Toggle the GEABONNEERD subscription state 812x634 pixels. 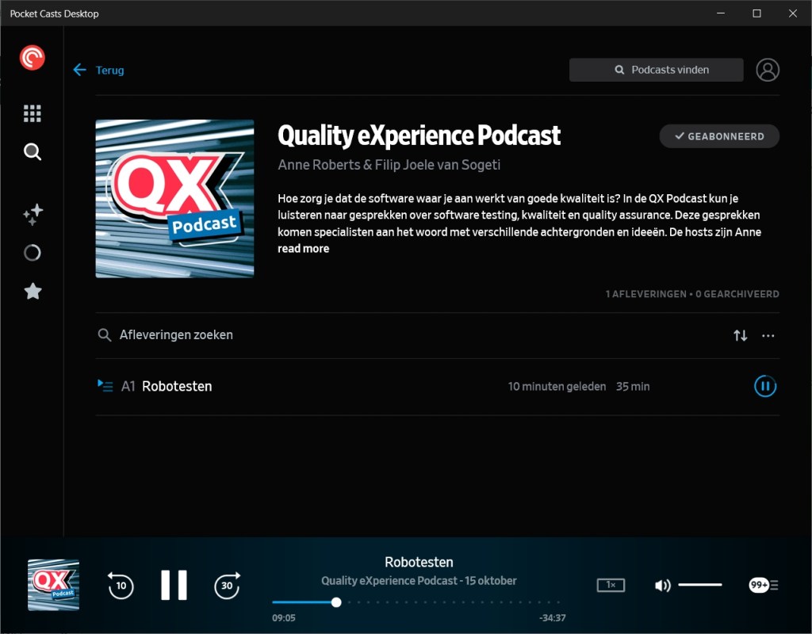(x=718, y=136)
